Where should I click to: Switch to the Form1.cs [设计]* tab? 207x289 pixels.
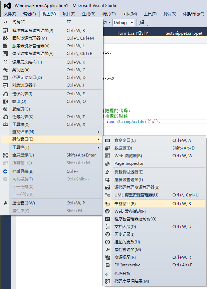[x=133, y=33]
